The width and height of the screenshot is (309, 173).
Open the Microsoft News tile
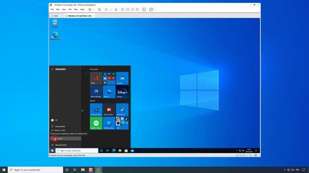(109, 110)
